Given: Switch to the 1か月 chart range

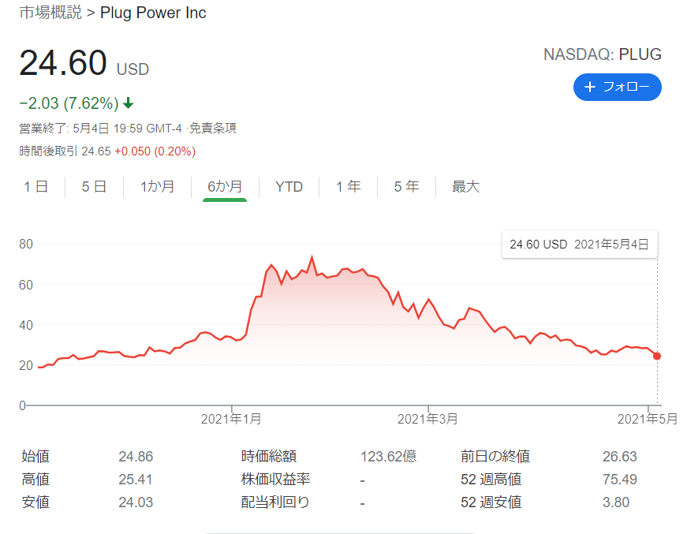Looking at the screenshot, I should tap(157, 187).
